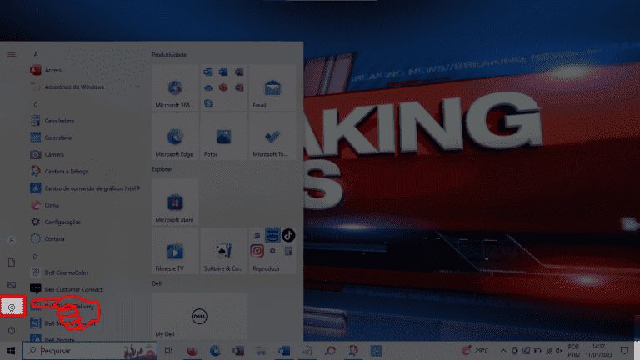Screen dimensions: 640x360
Task: Expand the Start menu hamburger button
Action: [x=12, y=53]
